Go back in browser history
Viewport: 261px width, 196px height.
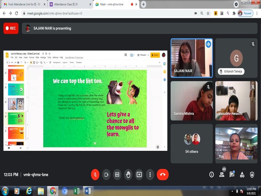point(4,13)
